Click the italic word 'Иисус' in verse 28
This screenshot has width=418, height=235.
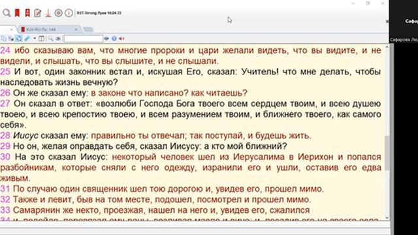[26, 136]
